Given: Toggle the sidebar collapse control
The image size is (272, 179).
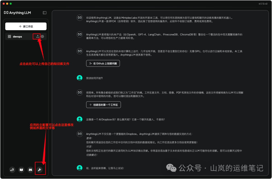Looking at the screenshot, I should click(44, 13).
